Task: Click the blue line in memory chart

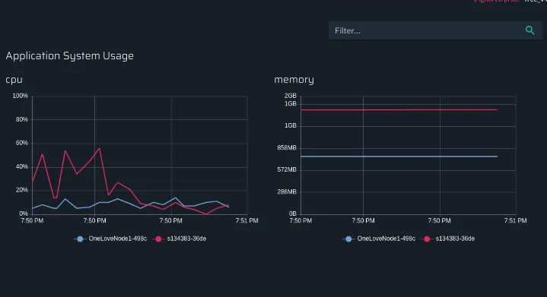Action: pos(399,156)
